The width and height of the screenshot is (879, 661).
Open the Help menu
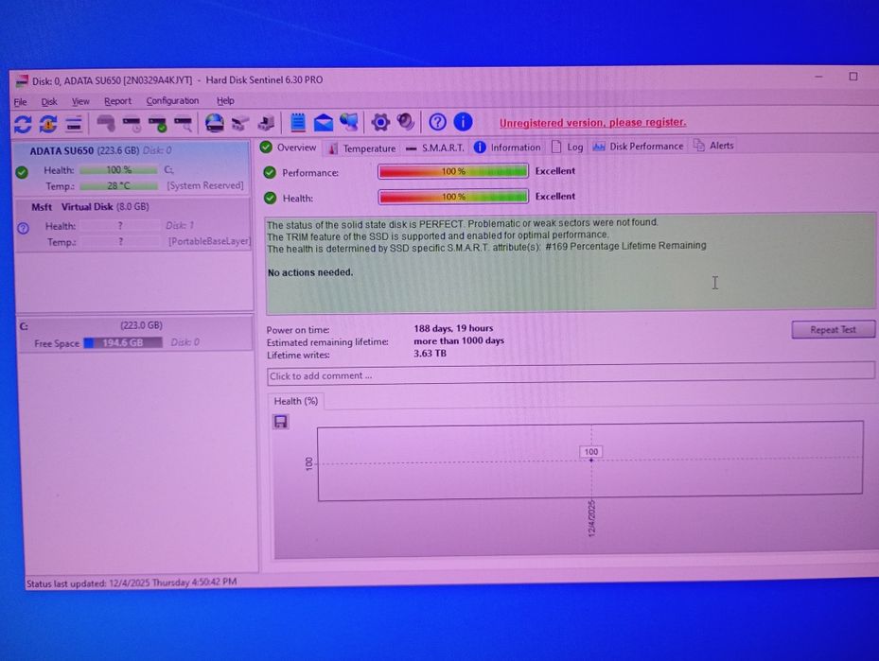225,101
